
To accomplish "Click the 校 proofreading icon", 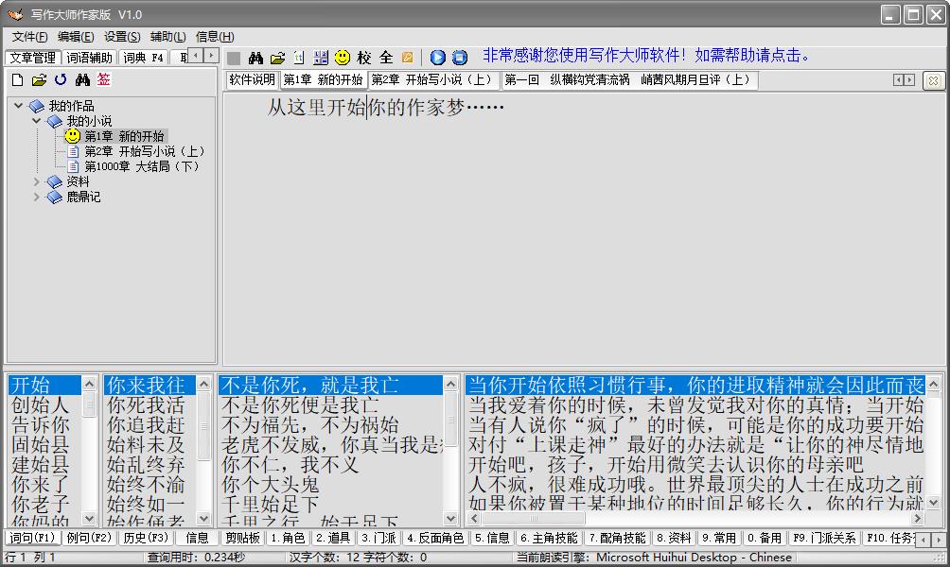I will 364,58.
